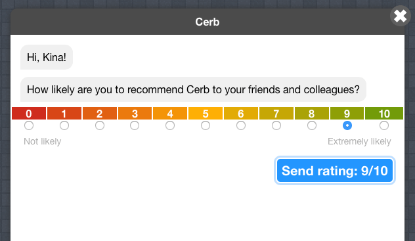
Task: Click the orange 4 rating color block
Action: click(170, 114)
